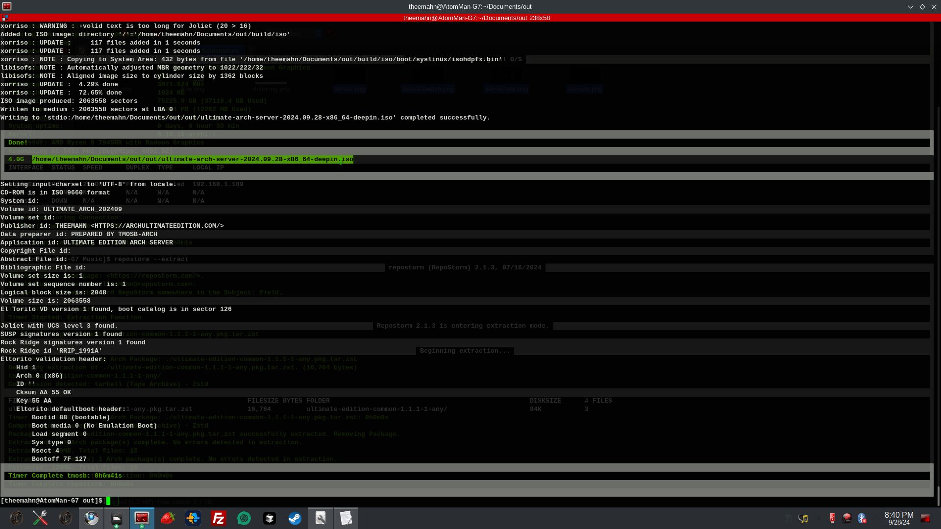This screenshot has height=529, width=941.
Task: Click the 'Volume id: ULTIMATE_ARCH_202409' line
Action: 61,209
